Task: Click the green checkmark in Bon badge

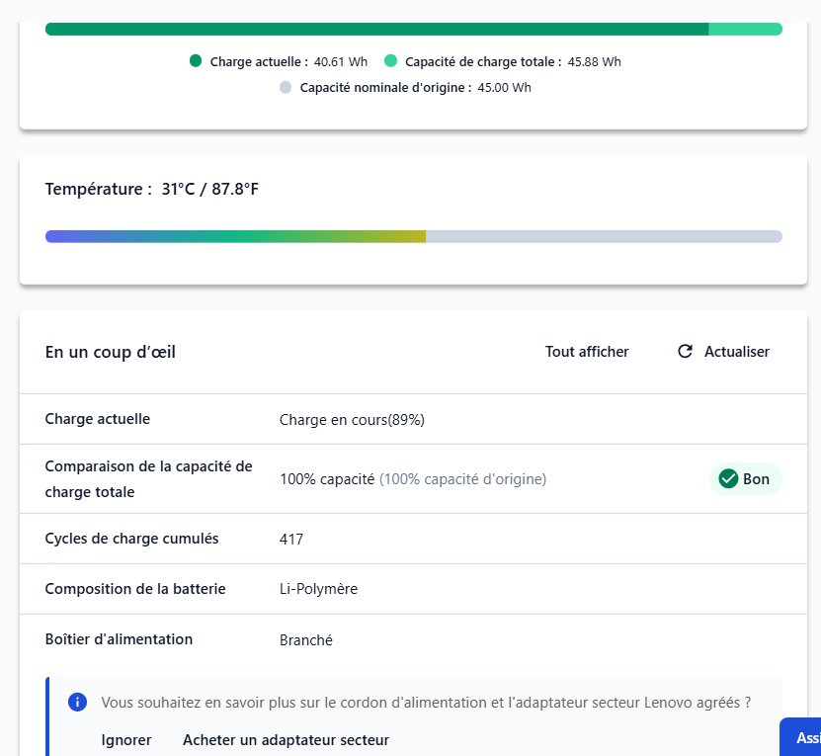Action: click(729, 479)
